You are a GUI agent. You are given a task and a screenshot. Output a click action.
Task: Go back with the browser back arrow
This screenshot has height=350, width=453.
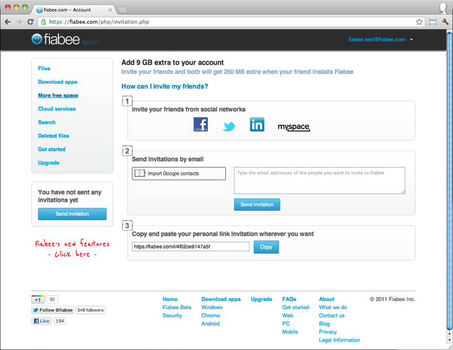(8, 22)
